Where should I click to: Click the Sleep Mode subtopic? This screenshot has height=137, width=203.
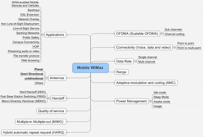coord(161,97)
